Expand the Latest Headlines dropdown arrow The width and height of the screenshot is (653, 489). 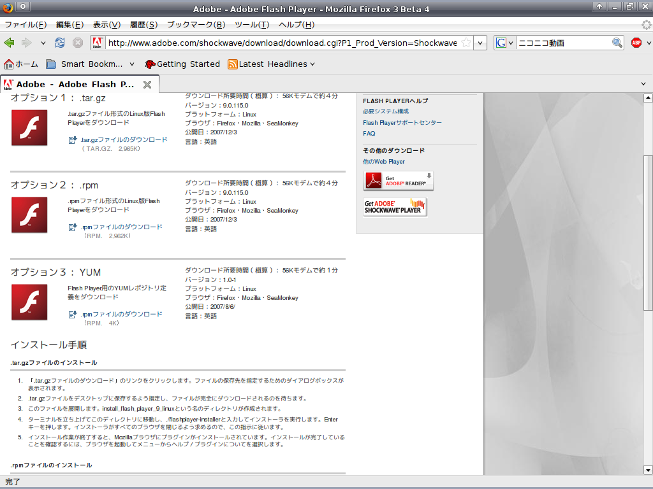[312, 64]
